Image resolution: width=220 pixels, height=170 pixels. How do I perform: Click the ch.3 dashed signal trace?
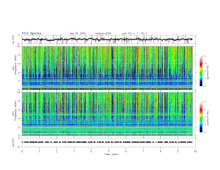pos(107,142)
